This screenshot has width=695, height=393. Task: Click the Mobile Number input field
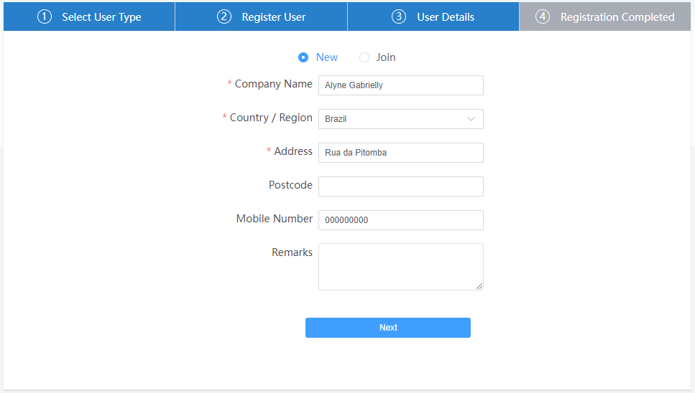click(400, 220)
